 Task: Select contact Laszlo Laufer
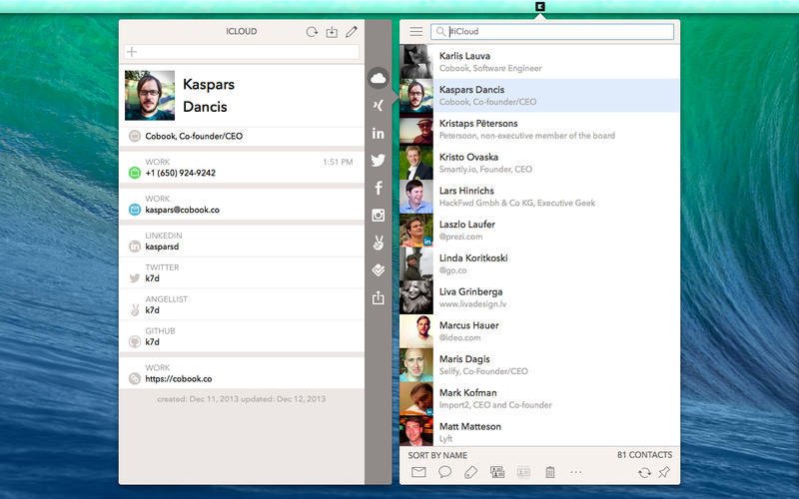pyautogui.click(x=539, y=230)
